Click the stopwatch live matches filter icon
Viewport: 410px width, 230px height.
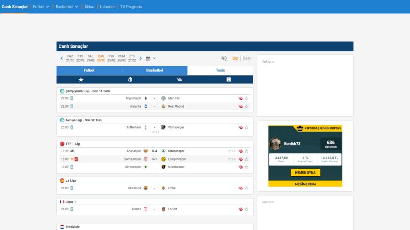[130, 80]
